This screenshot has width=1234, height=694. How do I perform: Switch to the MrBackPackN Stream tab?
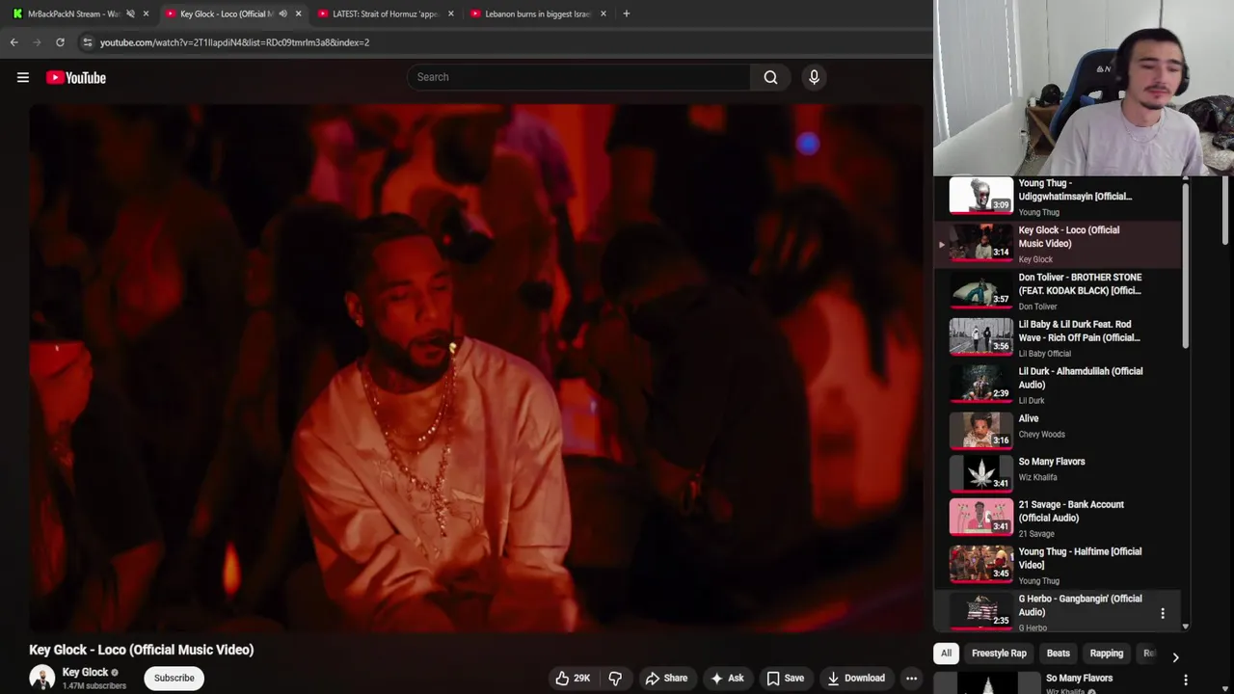coord(72,13)
